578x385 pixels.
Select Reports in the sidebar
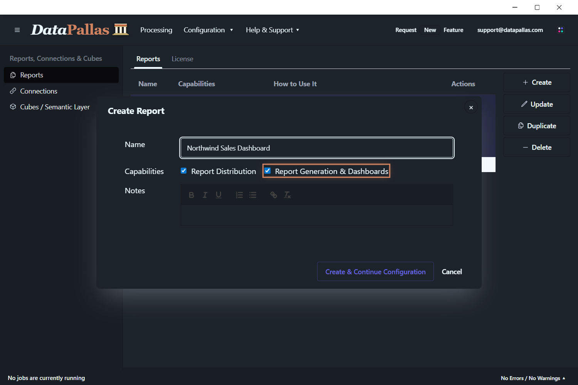61,75
